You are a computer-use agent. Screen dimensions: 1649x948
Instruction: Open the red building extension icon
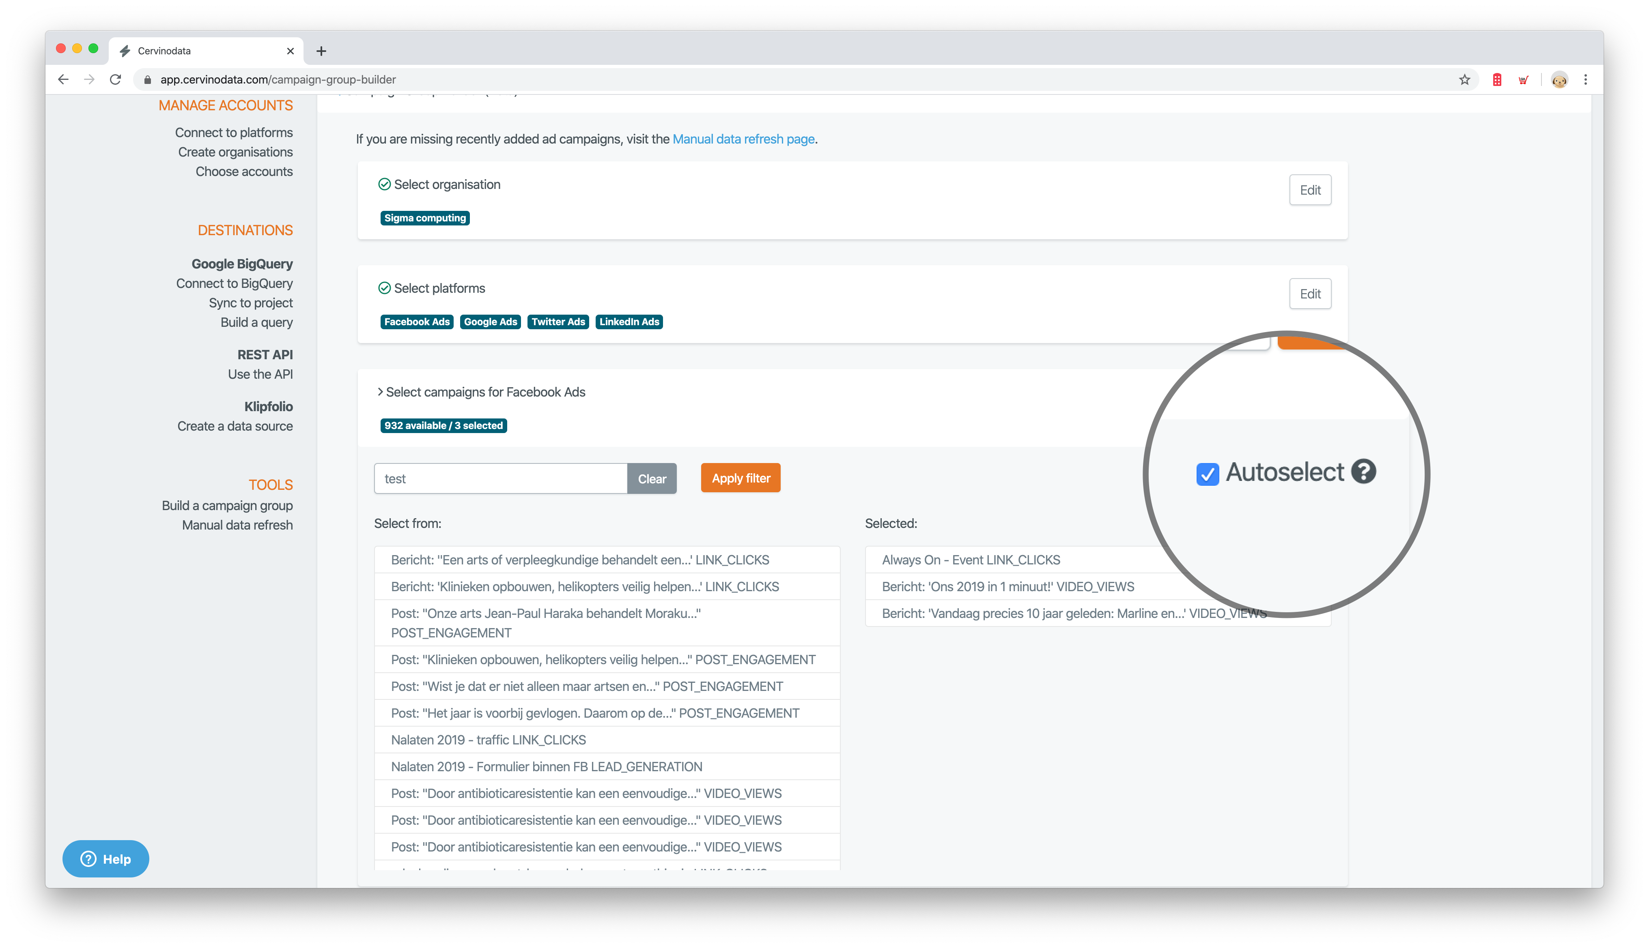point(1496,79)
